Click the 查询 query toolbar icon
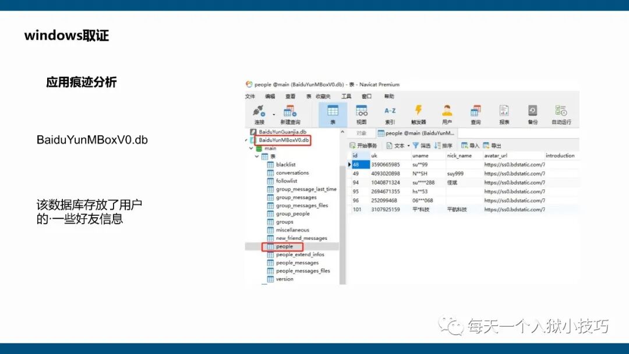Viewport: 629px width, 354px height. [476, 114]
